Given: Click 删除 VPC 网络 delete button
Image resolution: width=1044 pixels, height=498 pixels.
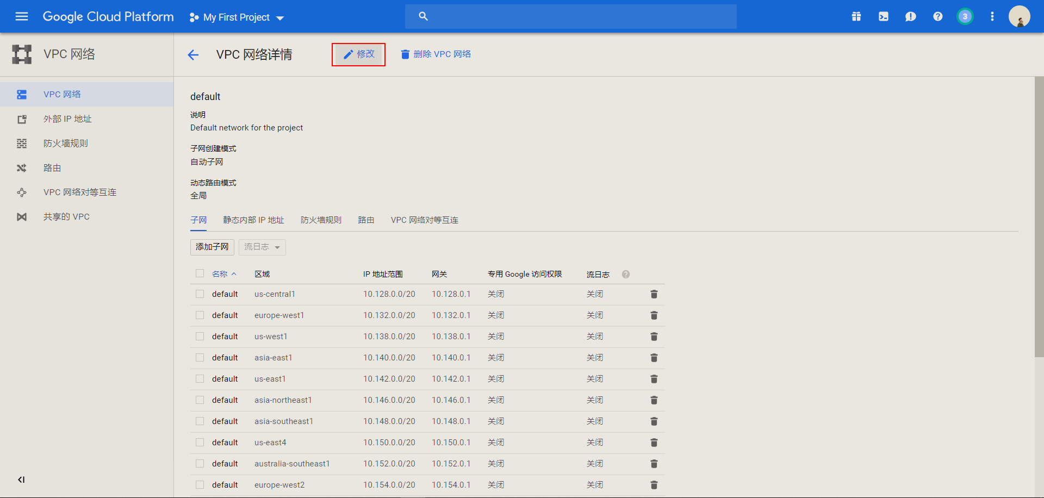Looking at the screenshot, I should point(436,54).
